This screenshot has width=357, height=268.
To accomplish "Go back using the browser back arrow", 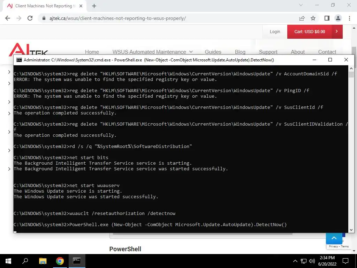I will (8, 18).
